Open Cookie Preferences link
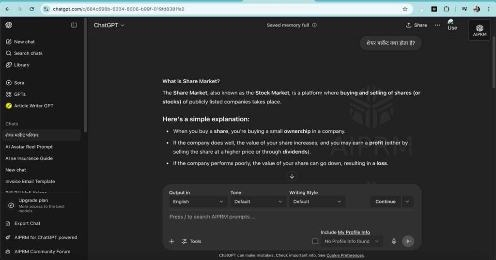Screen dimensions: 496x260 coord(345,255)
